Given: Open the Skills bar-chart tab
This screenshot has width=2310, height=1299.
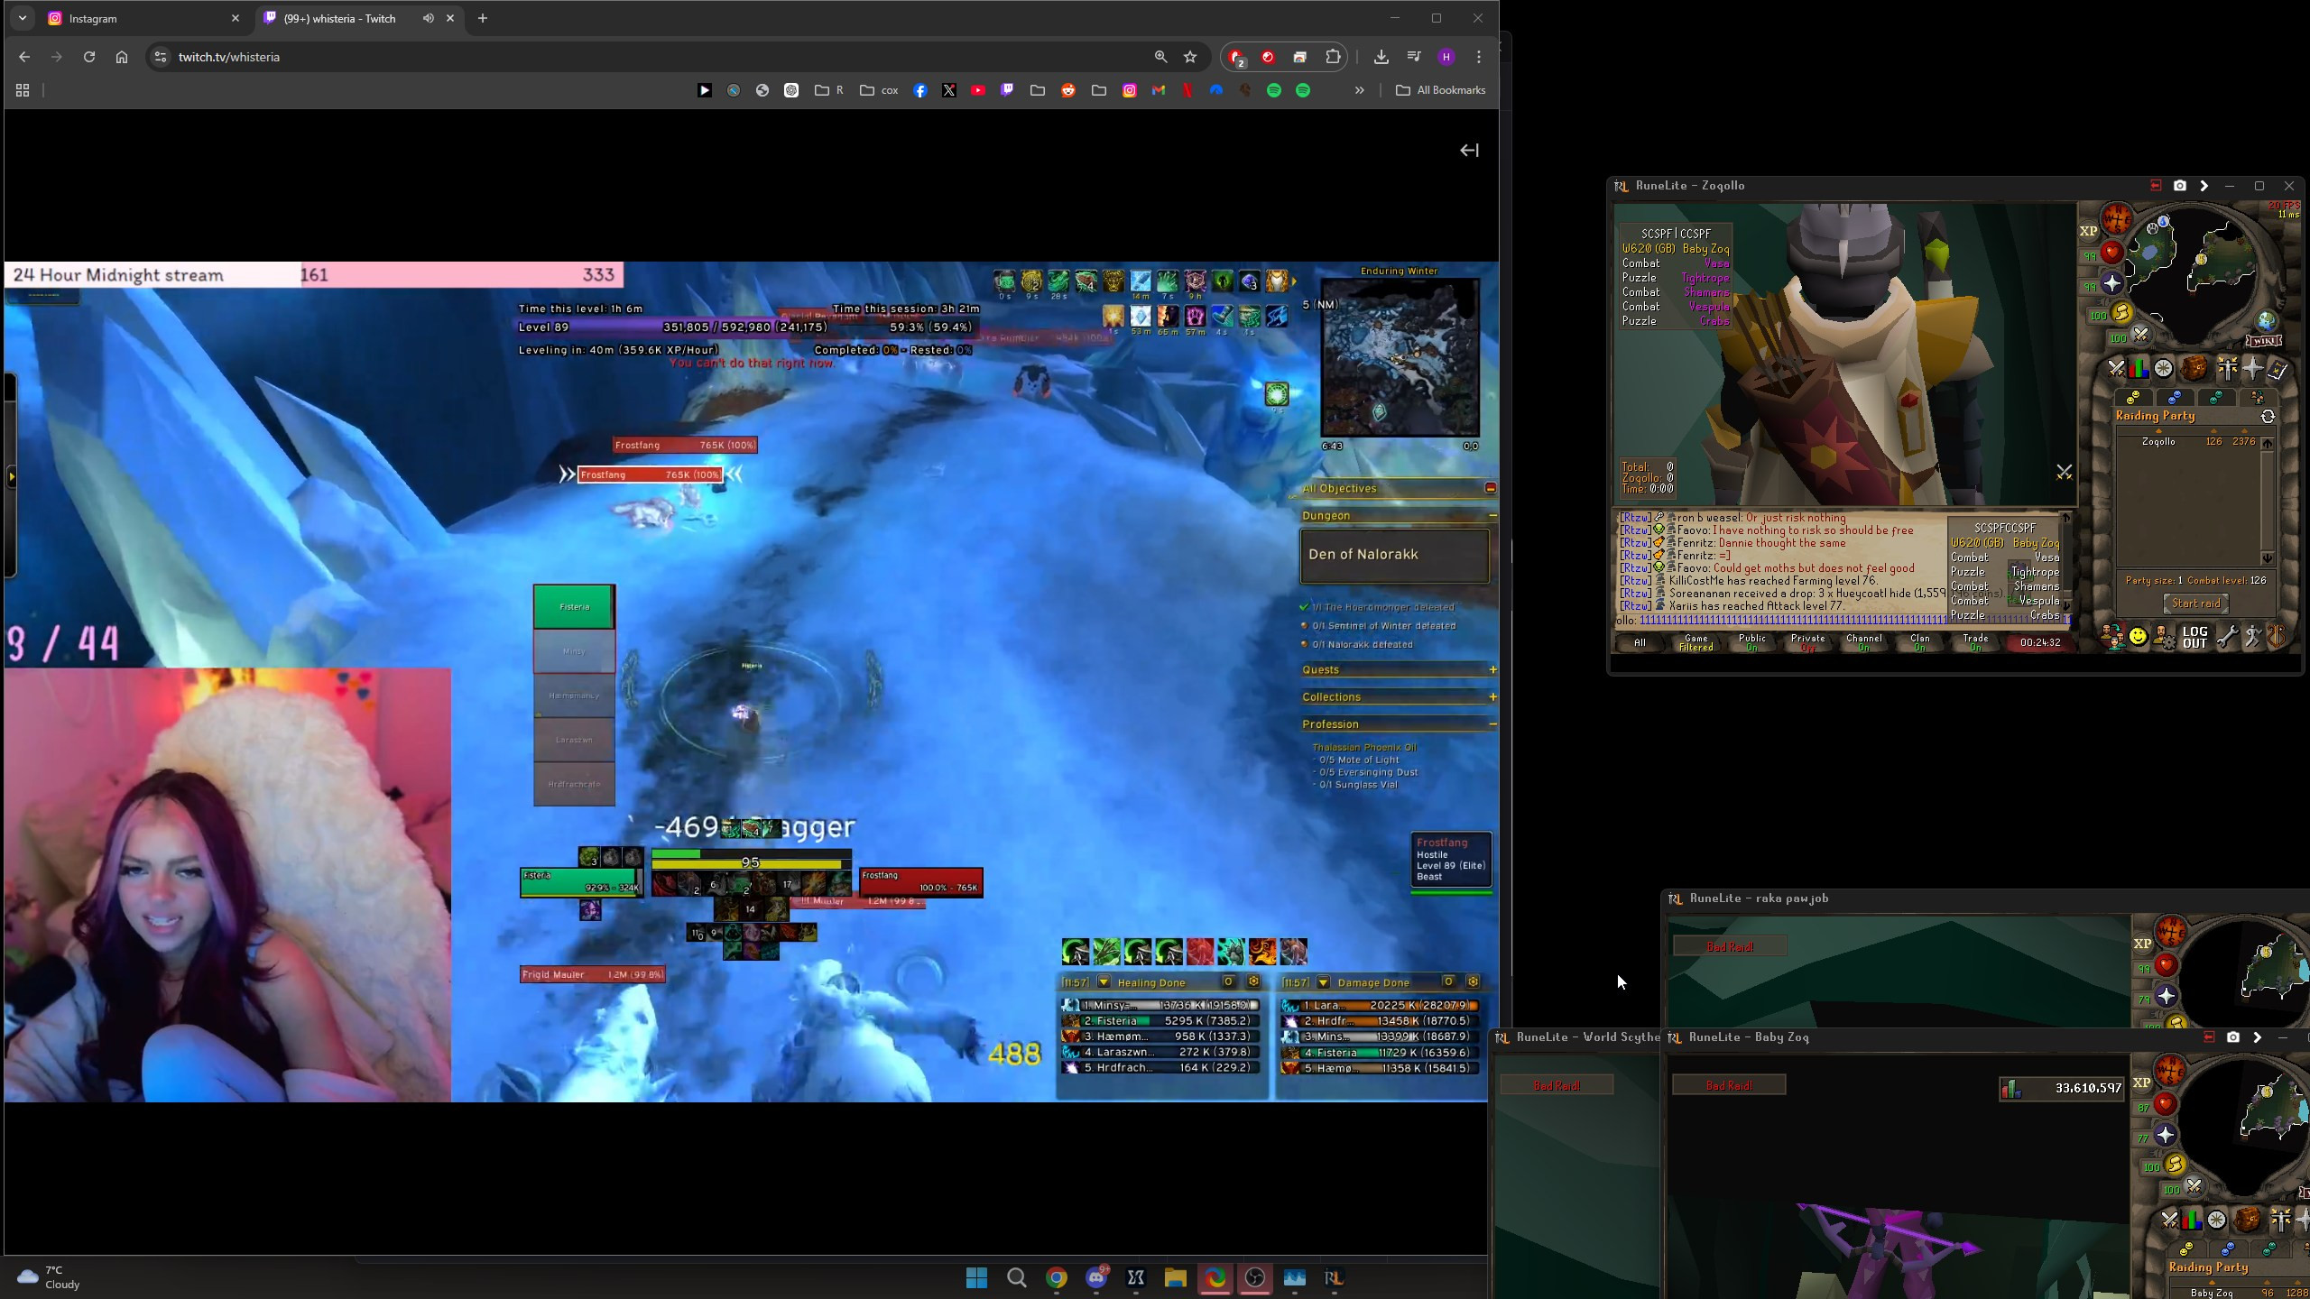Looking at the screenshot, I should [2139, 369].
